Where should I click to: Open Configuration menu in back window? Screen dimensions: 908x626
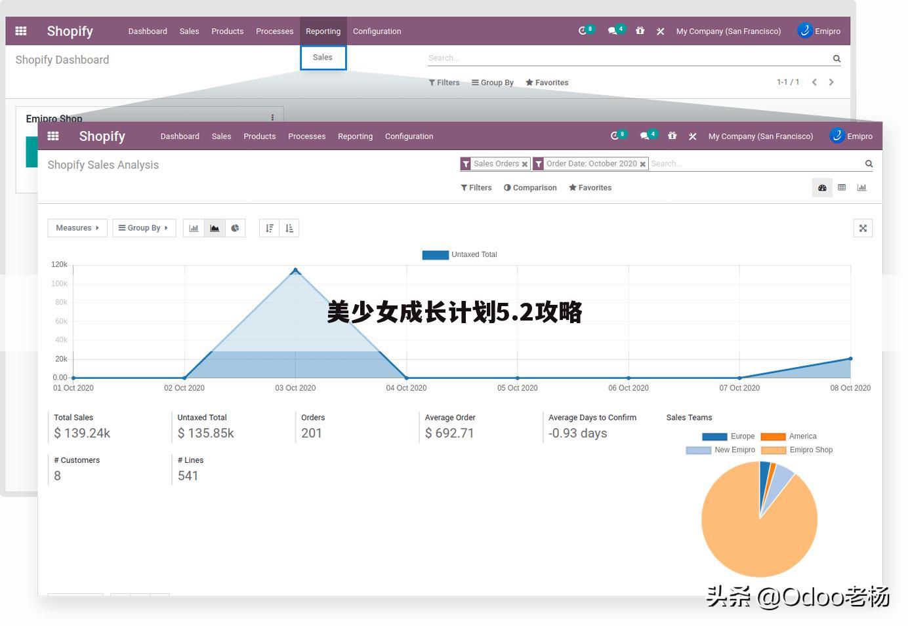[x=377, y=31]
